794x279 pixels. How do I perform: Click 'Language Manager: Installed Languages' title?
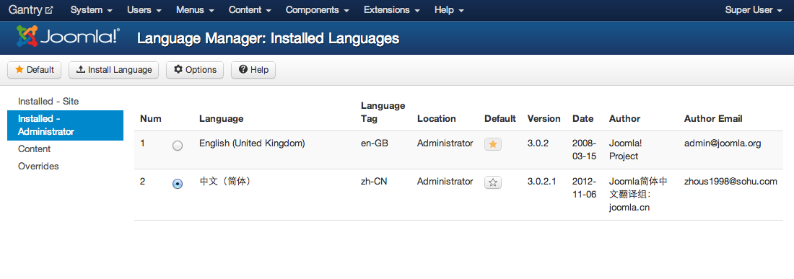pos(269,38)
